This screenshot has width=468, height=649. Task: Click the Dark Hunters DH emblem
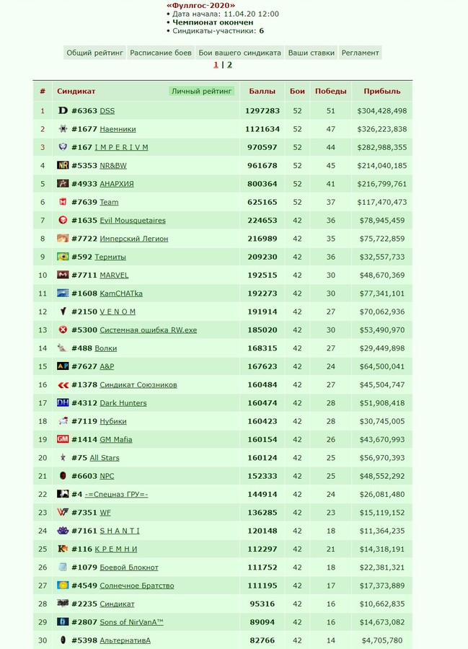(63, 402)
